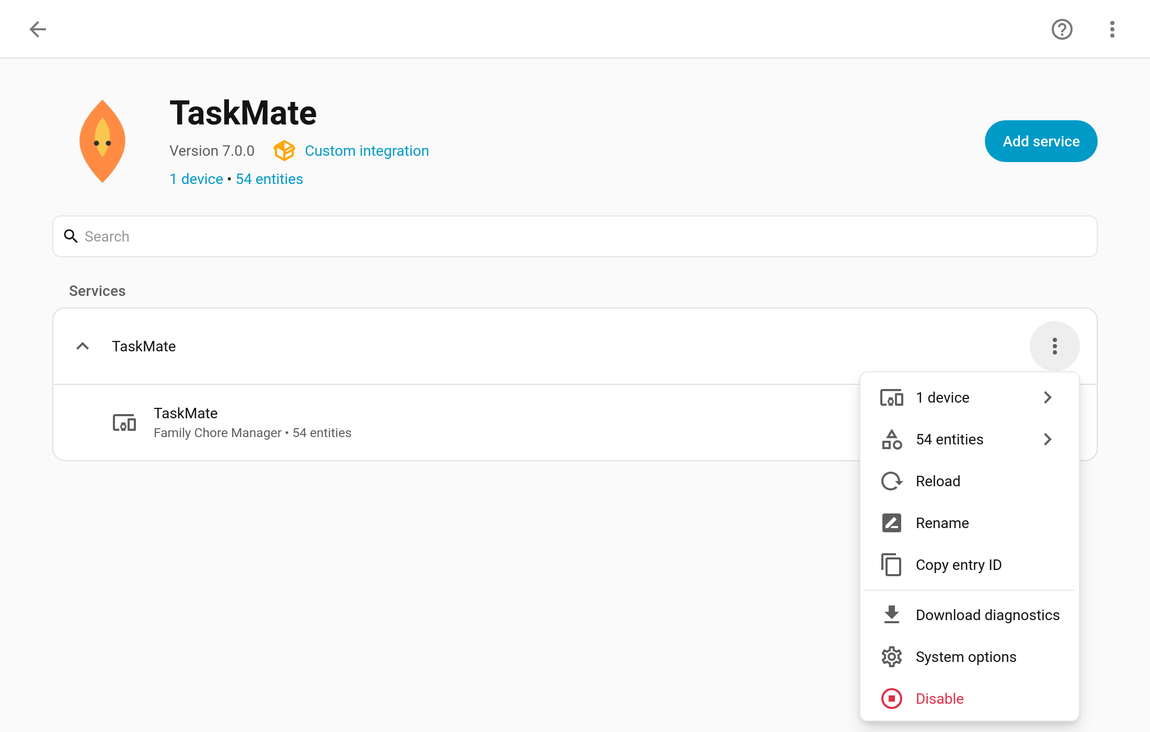The image size is (1150, 732).
Task: Click the Version 7.0.0 text
Action: coord(212,151)
